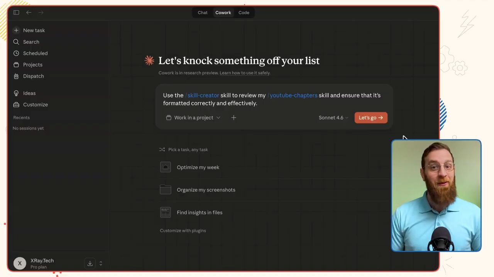Switch to the Chat tab

click(x=203, y=13)
